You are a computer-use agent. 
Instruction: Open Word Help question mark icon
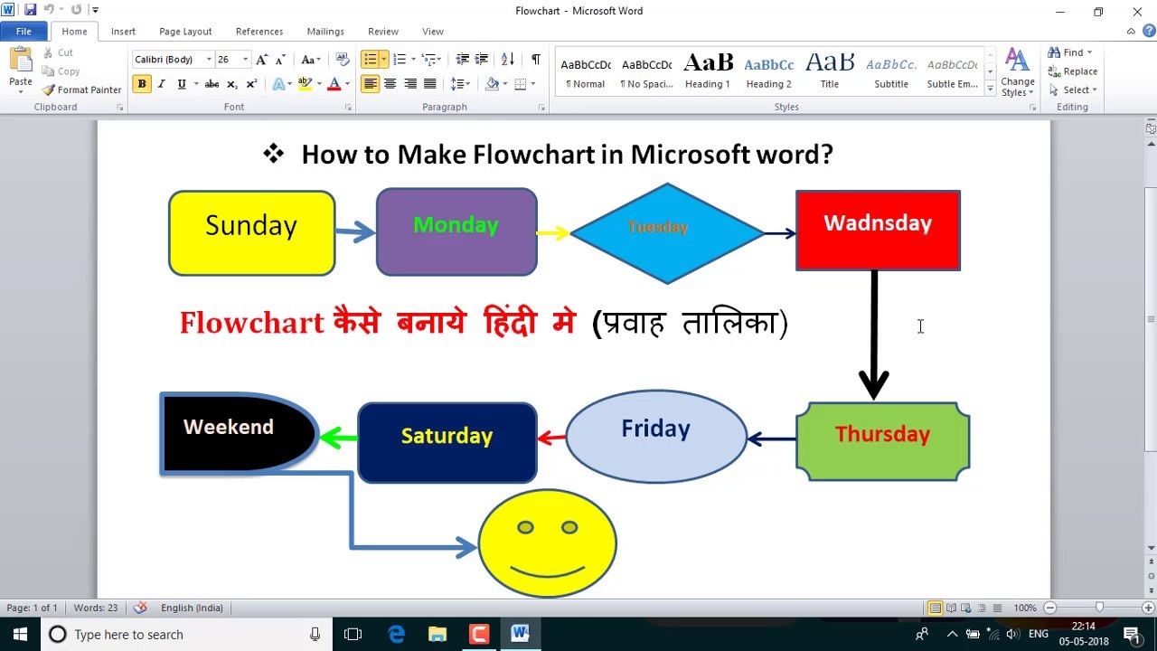click(x=1148, y=32)
